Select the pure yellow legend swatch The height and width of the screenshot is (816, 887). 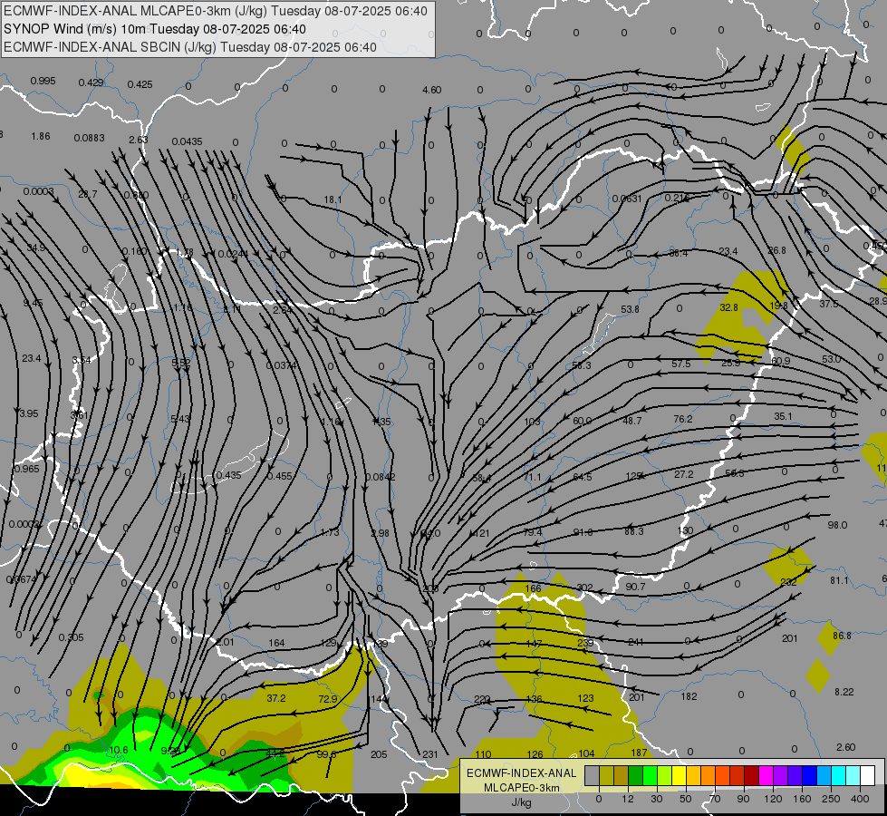click(679, 776)
